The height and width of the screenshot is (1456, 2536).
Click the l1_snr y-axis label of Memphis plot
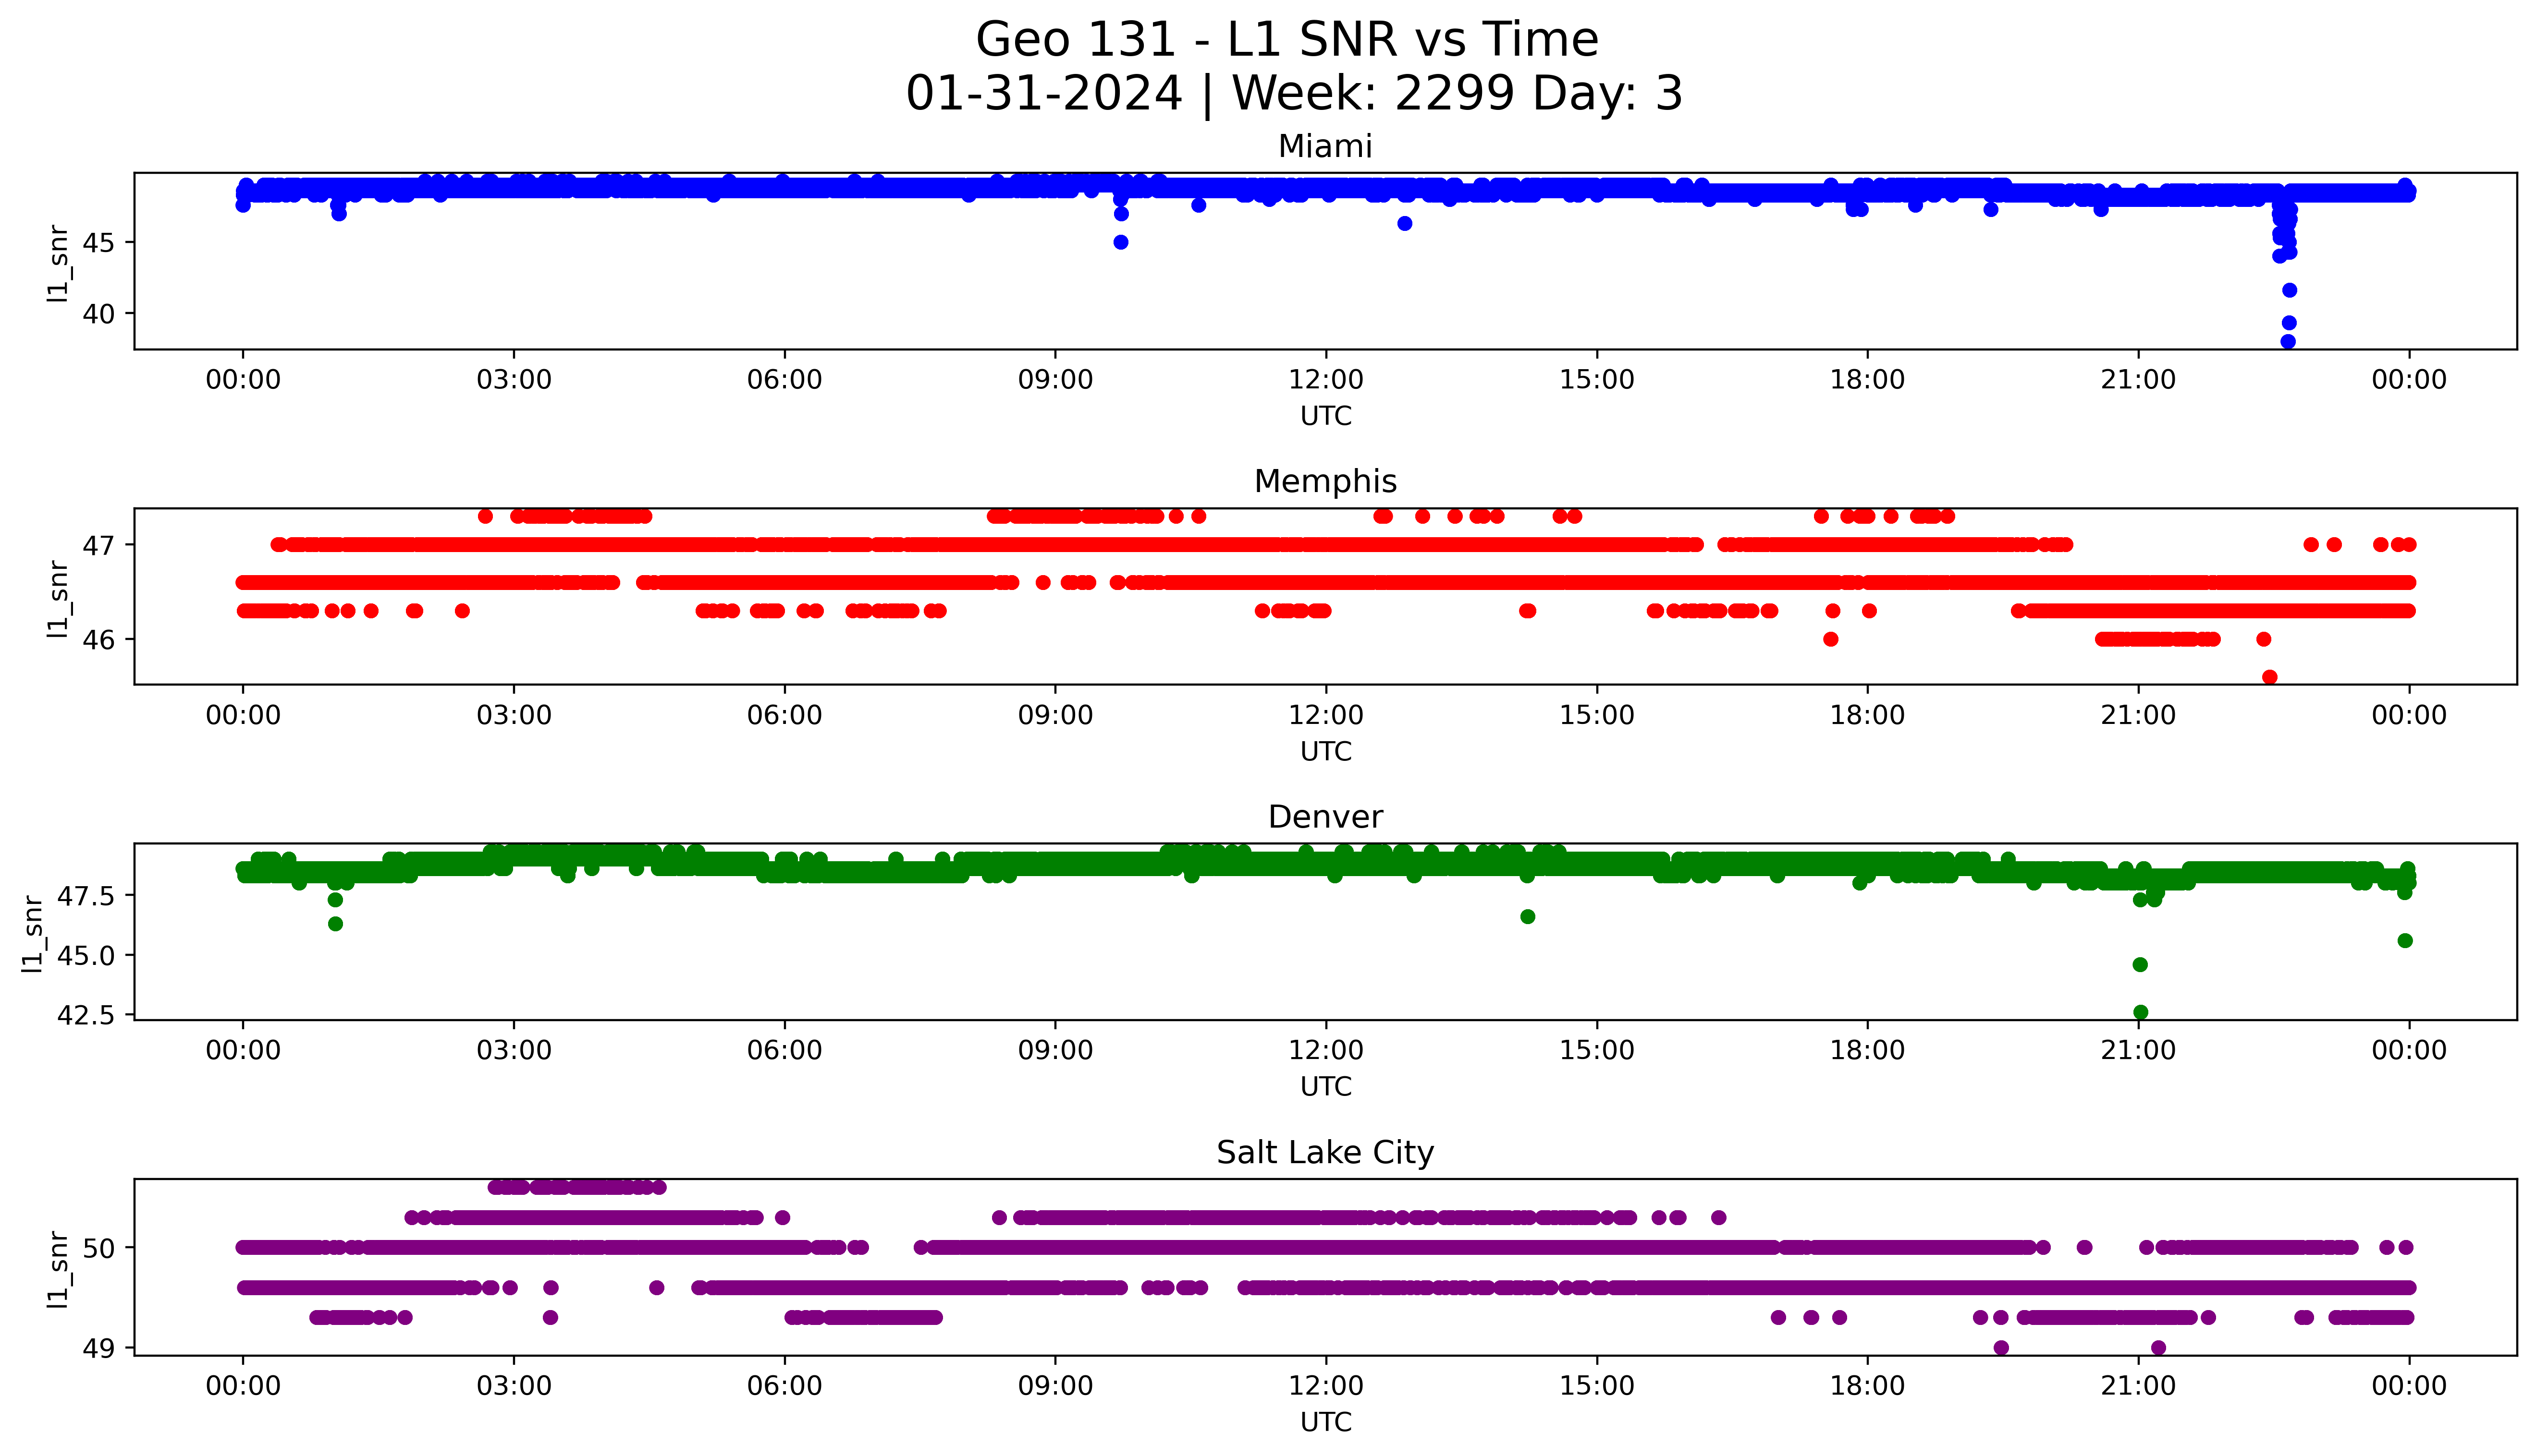pos(59,598)
